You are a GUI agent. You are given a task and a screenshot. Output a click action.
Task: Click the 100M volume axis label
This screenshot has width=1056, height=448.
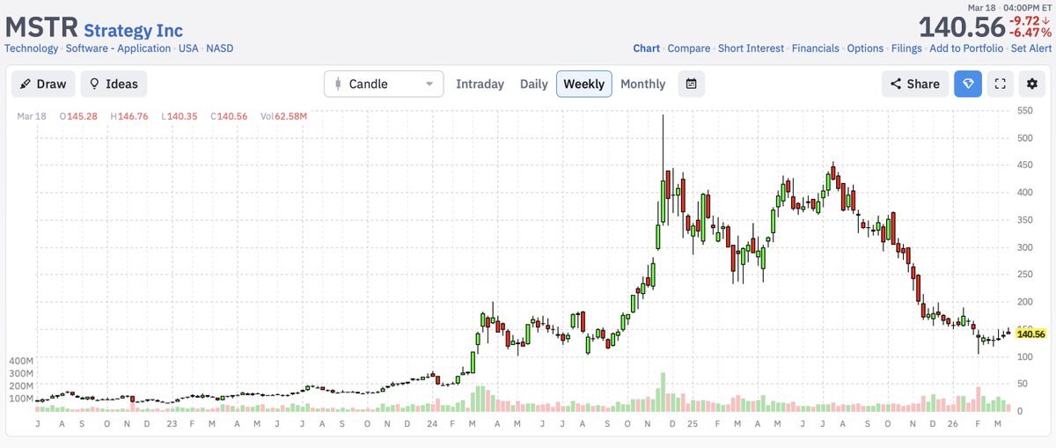click(x=22, y=399)
